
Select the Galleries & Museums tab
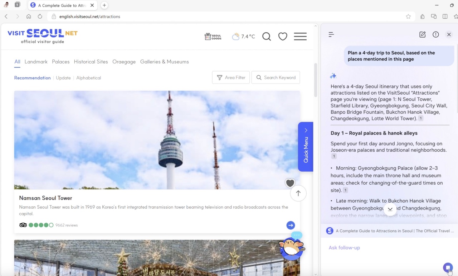pyautogui.click(x=165, y=62)
